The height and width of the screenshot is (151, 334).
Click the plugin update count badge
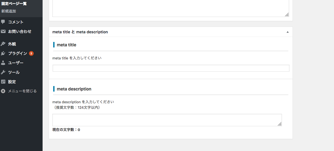[x=31, y=53]
